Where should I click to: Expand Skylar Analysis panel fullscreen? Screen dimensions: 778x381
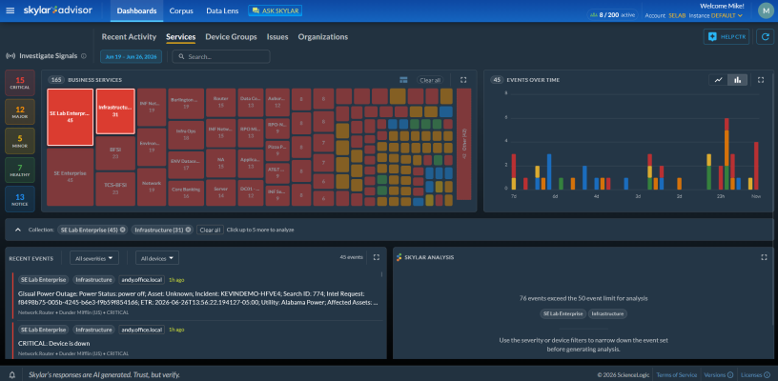764,257
